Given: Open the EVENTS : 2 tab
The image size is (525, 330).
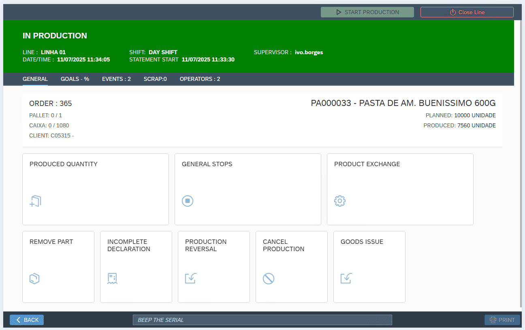Looking at the screenshot, I should tap(116, 79).
